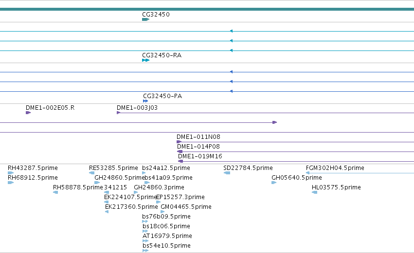
Task: Select the bs54e10.5prime EST arrow
Action: click(145, 251)
